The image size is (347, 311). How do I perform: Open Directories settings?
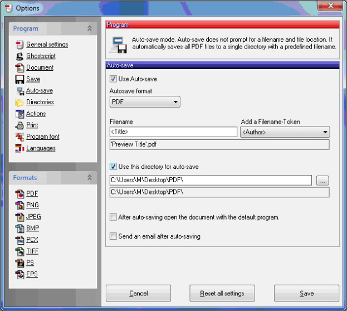[40, 102]
